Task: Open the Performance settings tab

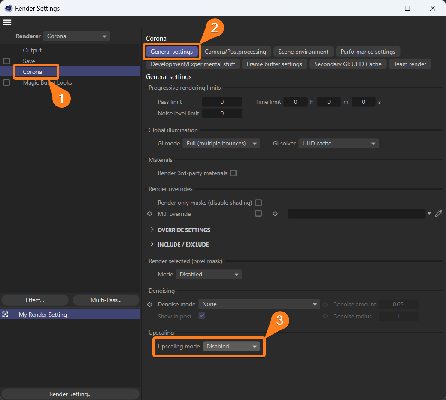Action: pyautogui.click(x=368, y=52)
